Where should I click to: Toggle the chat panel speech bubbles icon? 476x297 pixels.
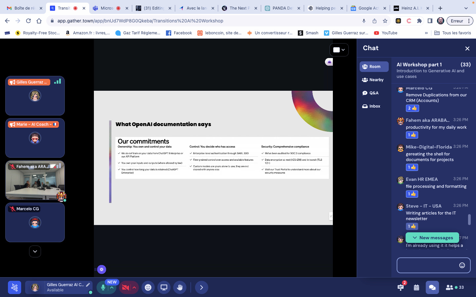click(x=432, y=287)
